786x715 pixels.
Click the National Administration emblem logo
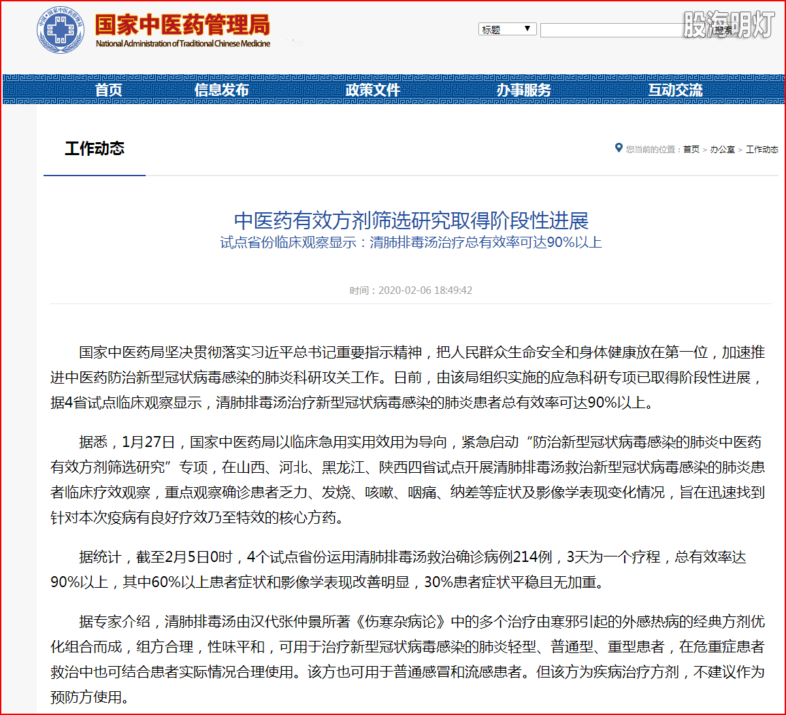[61, 30]
